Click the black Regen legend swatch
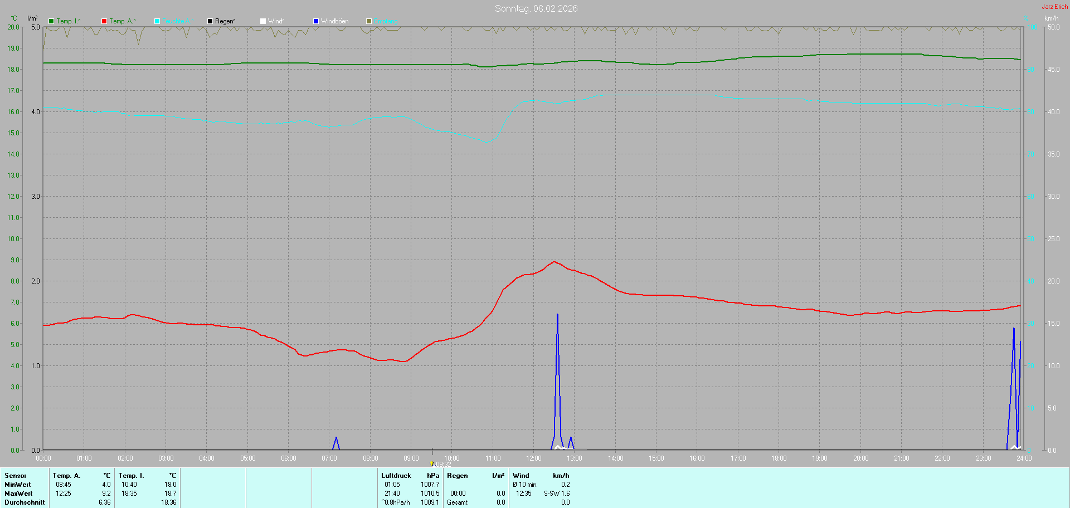Viewport: 1070px width, 508px height. click(210, 21)
